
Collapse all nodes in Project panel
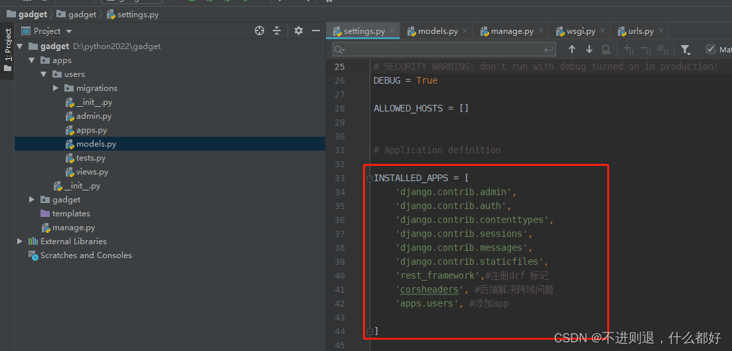coord(277,31)
